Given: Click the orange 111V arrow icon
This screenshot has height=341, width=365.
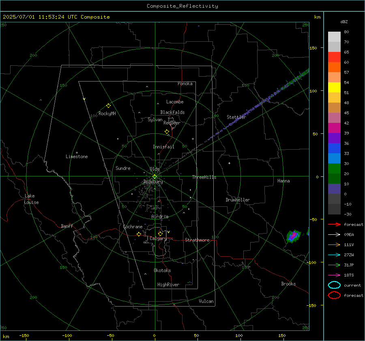Looking at the screenshot, I should pyautogui.click(x=334, y=244).
